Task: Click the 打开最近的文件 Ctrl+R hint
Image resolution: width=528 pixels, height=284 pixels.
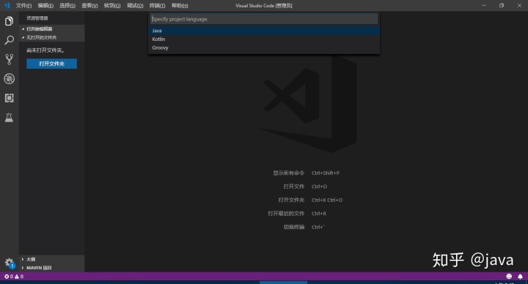Action: 297,214
